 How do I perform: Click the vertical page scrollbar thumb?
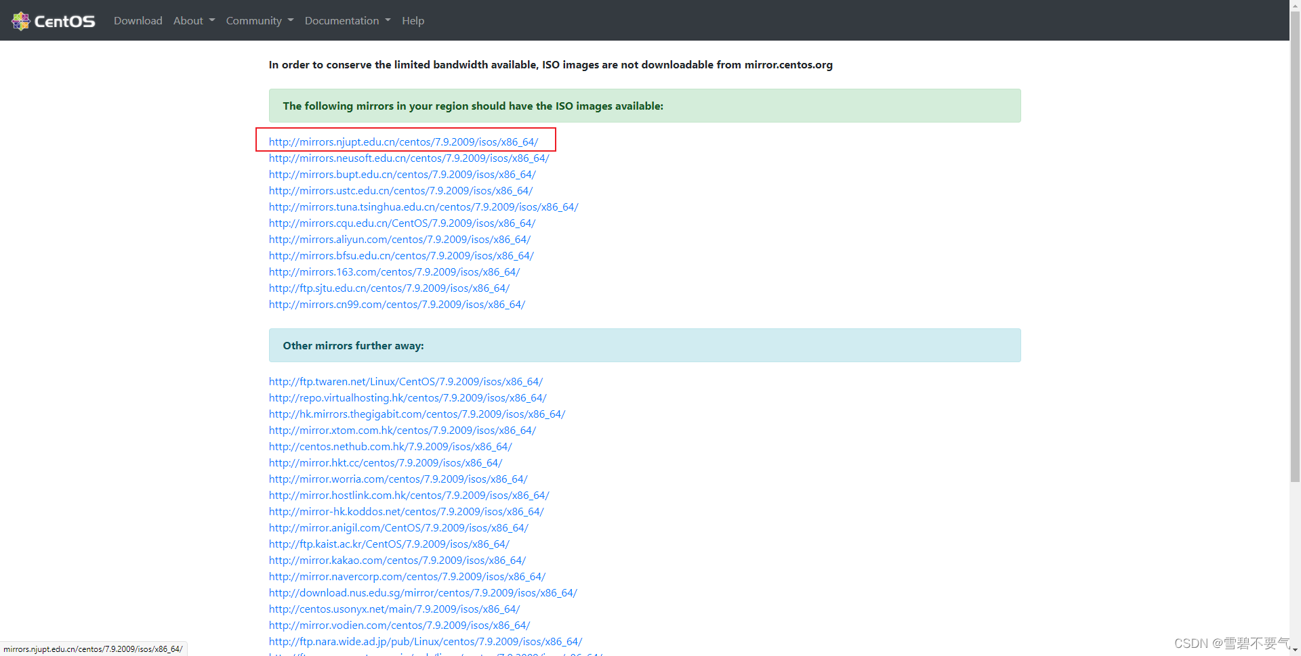[x=1295, y=247]
